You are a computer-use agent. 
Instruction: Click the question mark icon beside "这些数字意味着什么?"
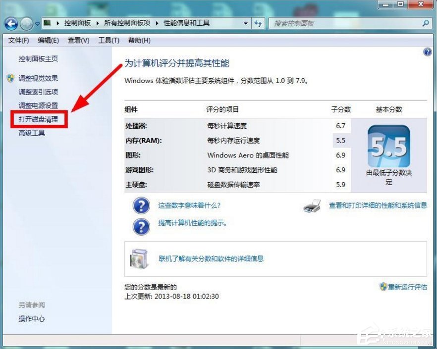(x=141, y=205)
